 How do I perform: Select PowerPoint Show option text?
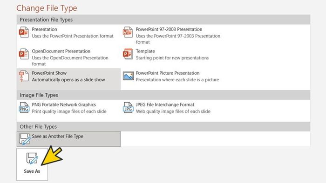coord(49,73)
